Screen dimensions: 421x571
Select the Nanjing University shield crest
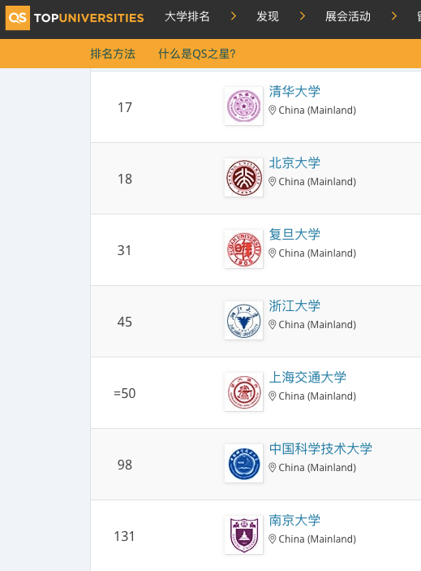243,534
